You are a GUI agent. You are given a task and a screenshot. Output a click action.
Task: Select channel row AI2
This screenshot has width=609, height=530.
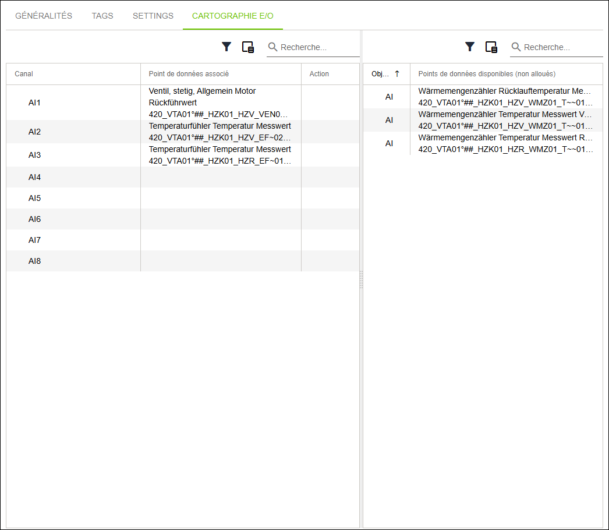click(x=183, y=132)
